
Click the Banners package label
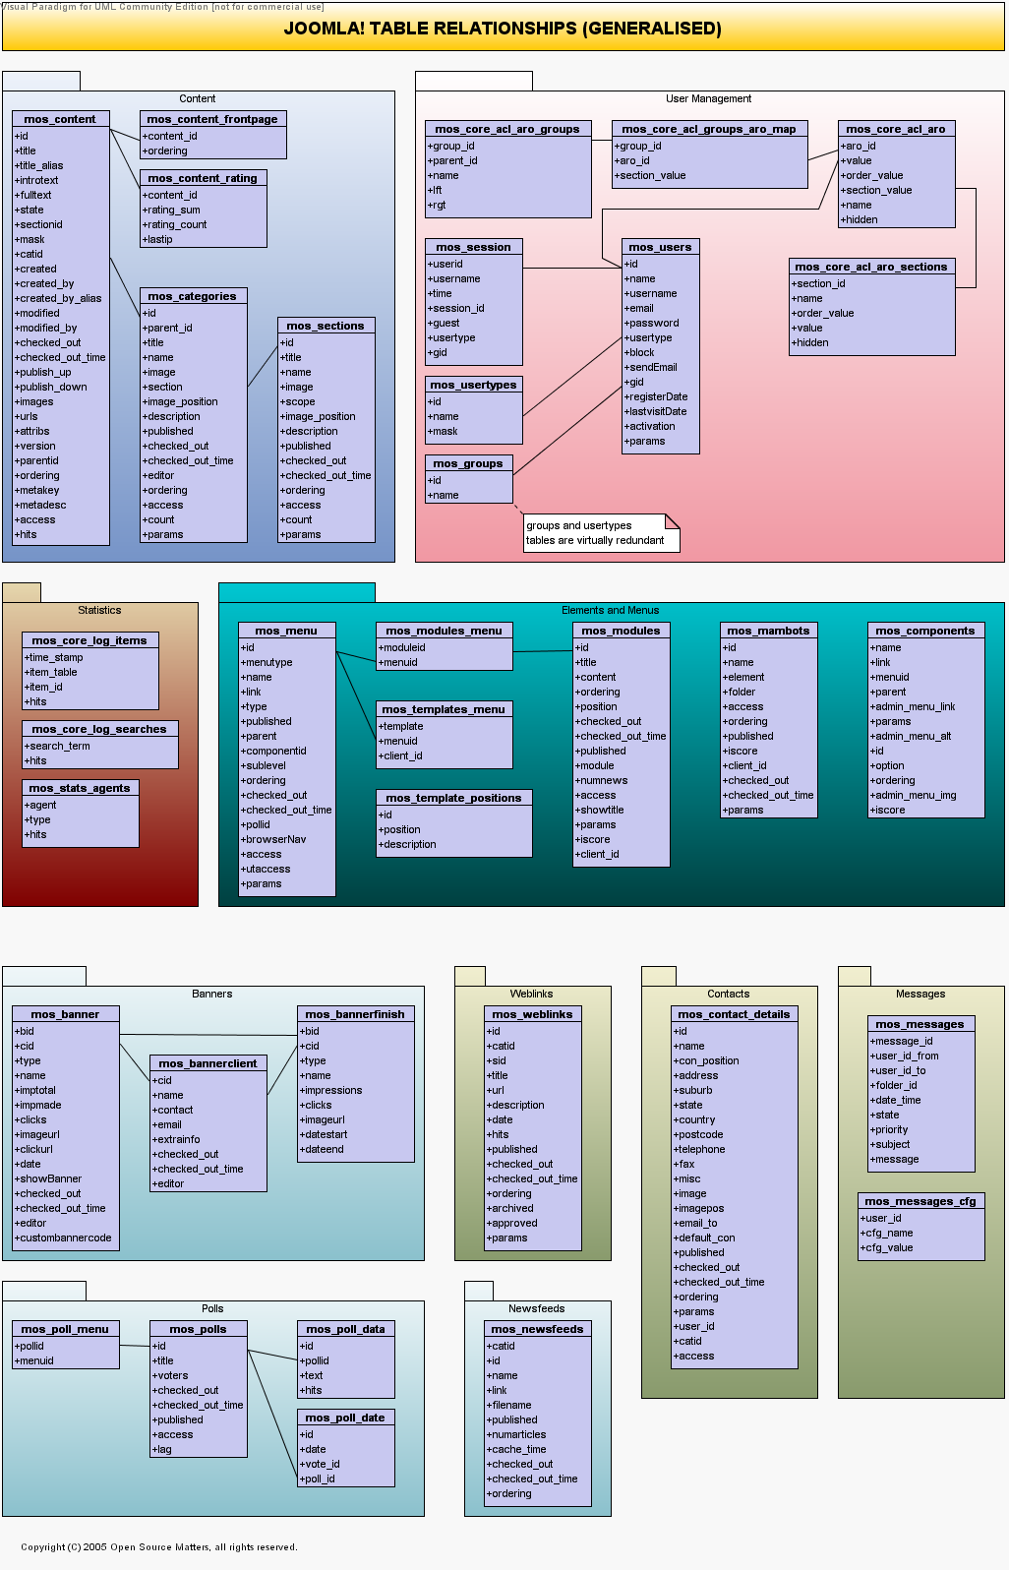point(212,995)
